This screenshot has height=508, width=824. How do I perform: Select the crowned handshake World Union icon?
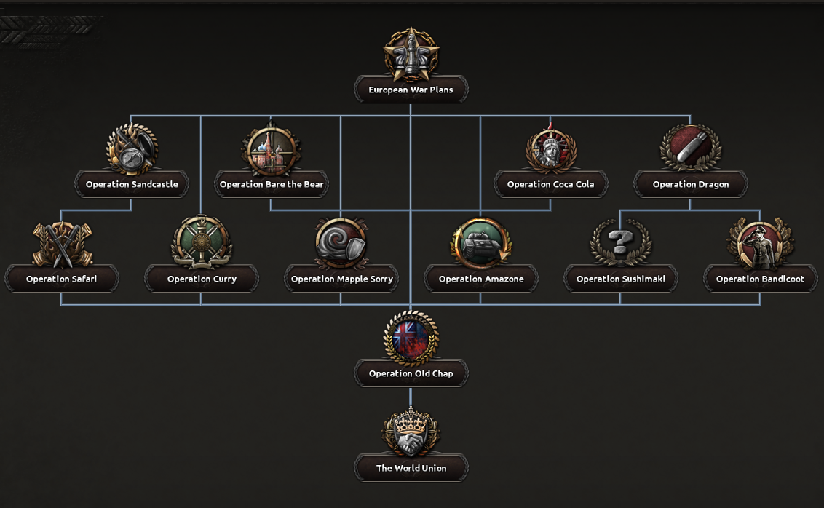(x=411, y=432)
